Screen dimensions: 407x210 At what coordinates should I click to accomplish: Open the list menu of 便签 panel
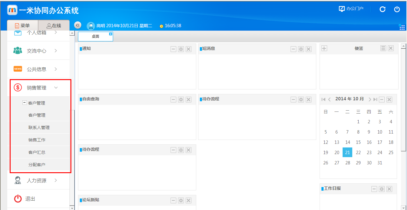[383, 48]
